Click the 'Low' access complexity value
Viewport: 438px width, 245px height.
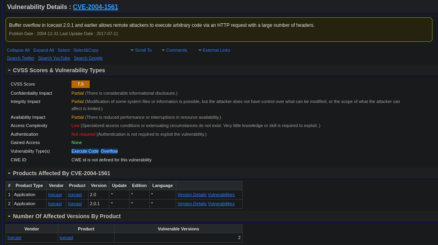click(x=75, y=125)
